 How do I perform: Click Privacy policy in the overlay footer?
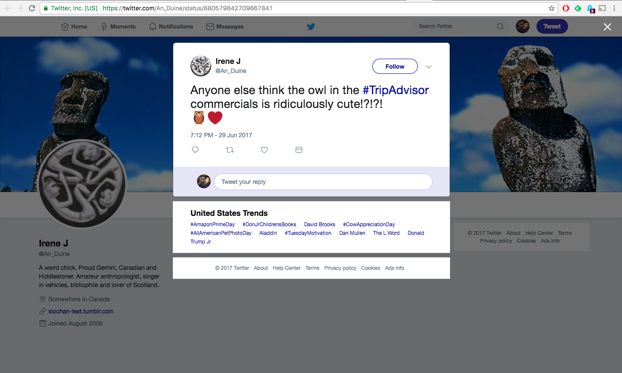click(x=340, y=268)
